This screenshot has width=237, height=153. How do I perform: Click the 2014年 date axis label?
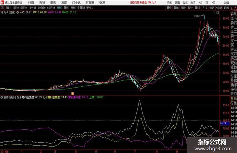pos(4,151)
